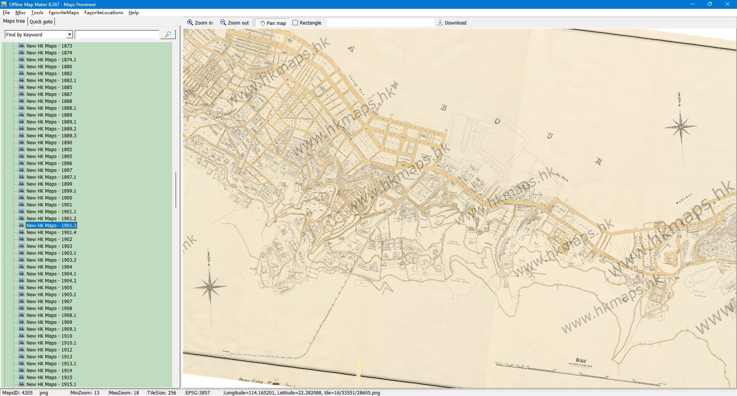Open the FavoriteMaps menu

tap(64, 13)
